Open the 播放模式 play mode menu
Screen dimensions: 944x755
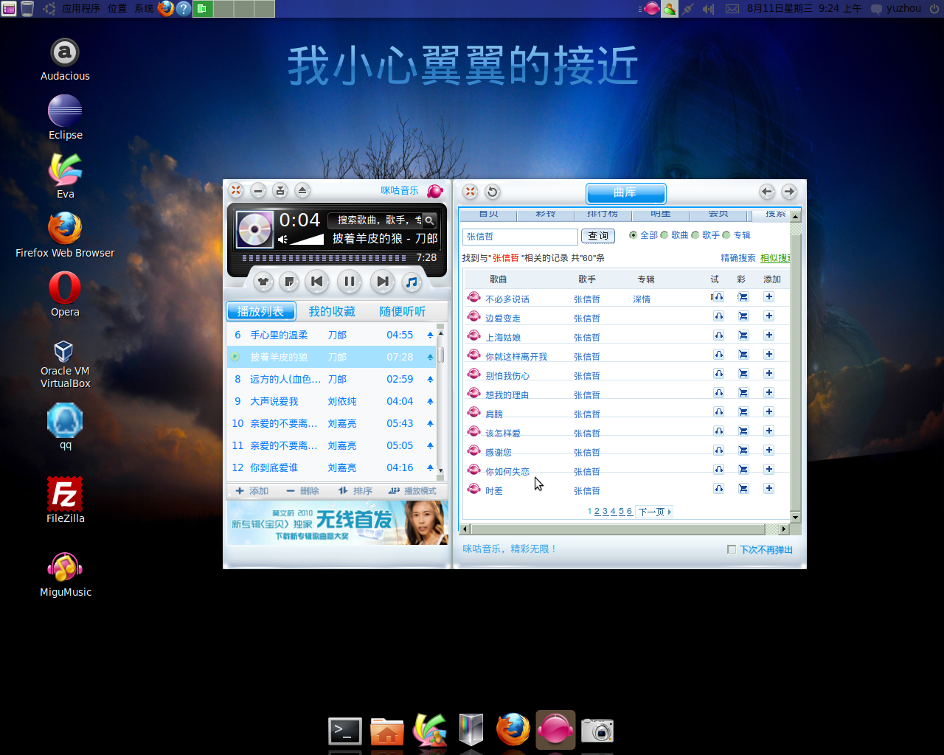coord(412,491)
